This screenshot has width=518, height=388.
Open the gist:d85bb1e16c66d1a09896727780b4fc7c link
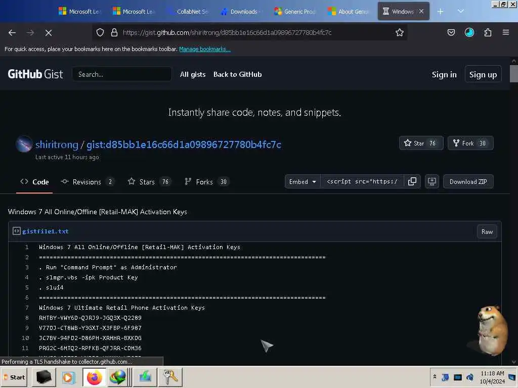coord(184,144)
